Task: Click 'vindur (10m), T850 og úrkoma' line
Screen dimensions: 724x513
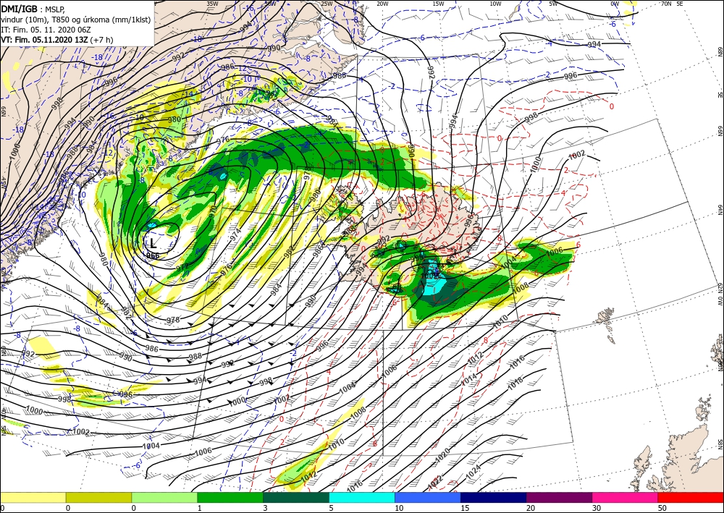Action: pos(76,20)
